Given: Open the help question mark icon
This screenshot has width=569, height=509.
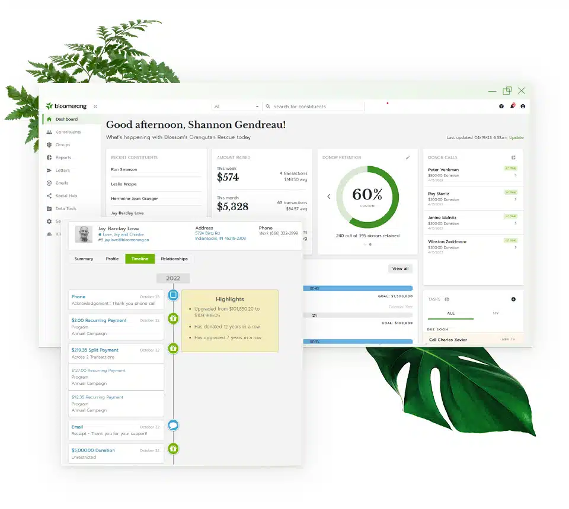Looking at the screenshot, I should (x=501, y=106).
